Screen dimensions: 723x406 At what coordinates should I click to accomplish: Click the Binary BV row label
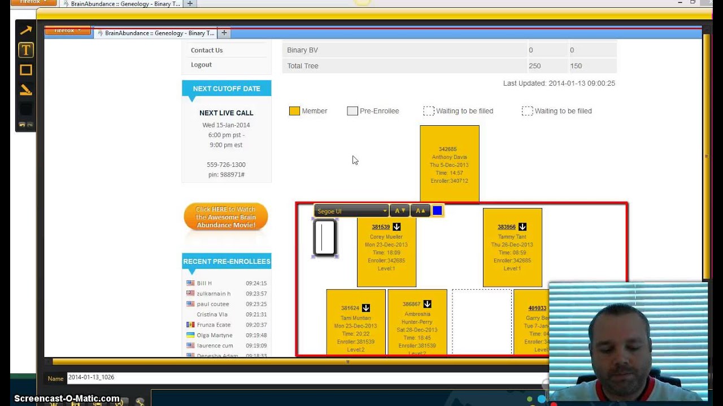point(302,50)
